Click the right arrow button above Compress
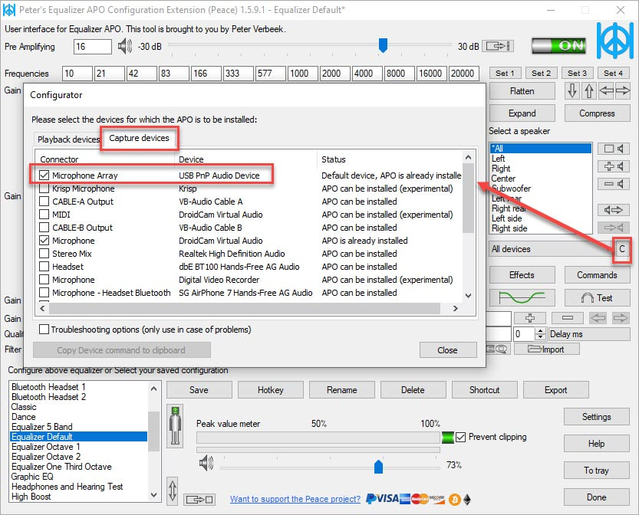This screenshot has height=515, width=639. click(x=622, y=90)
